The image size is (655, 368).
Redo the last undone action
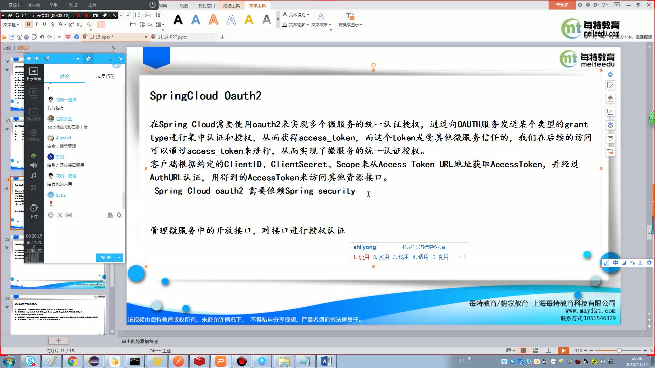[49, 37]
